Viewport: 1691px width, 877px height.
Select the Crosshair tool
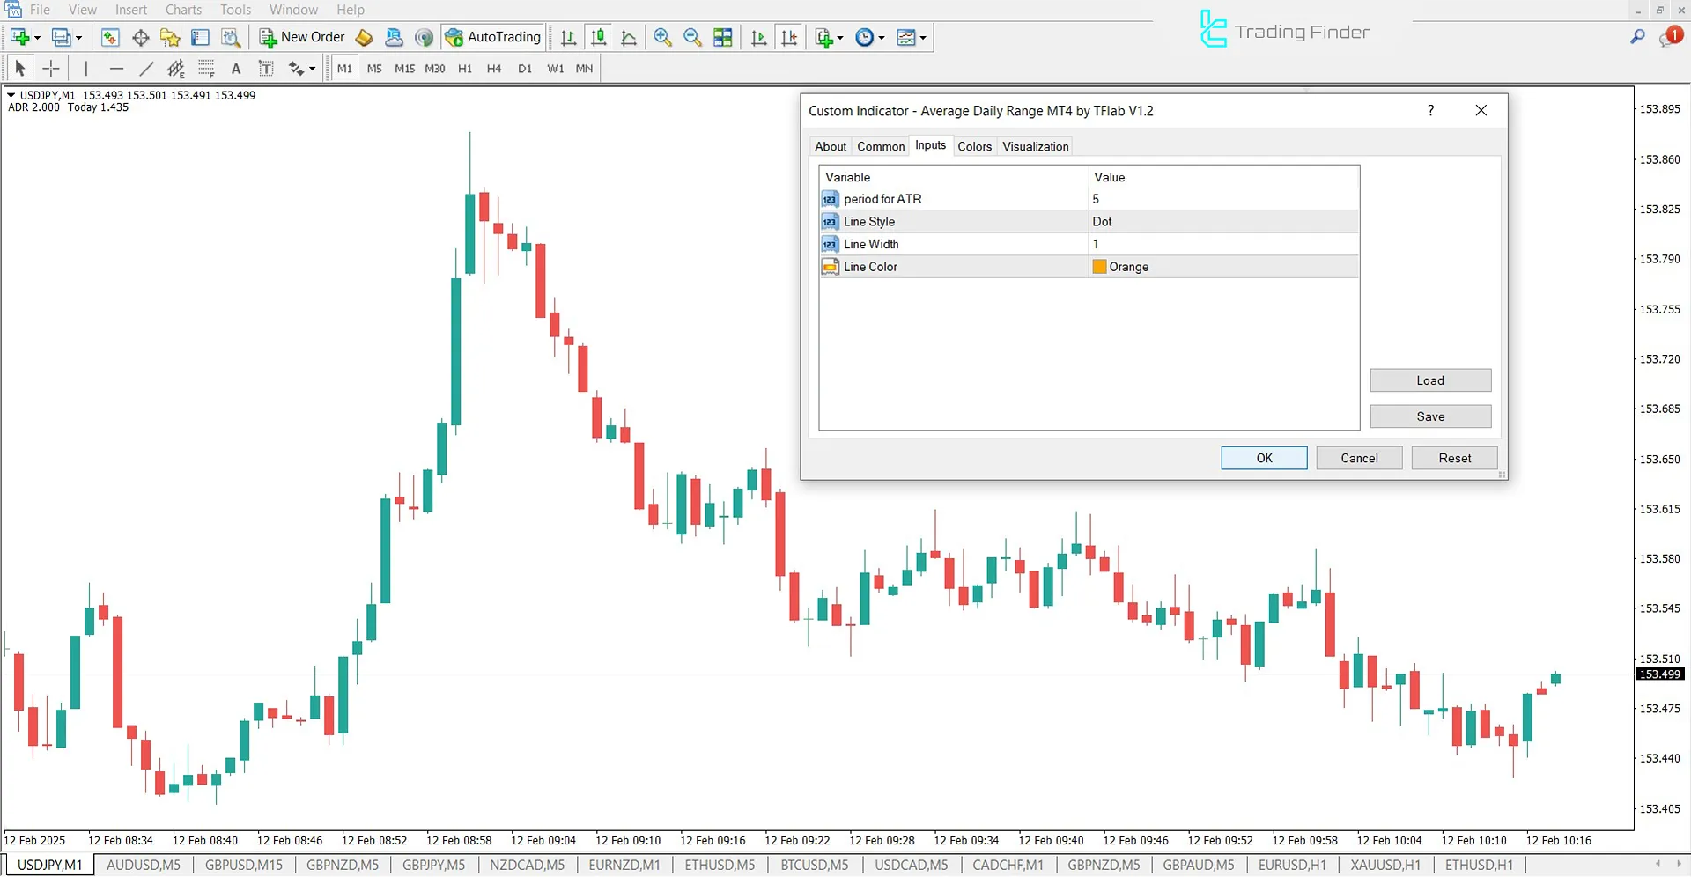[50, 68]
